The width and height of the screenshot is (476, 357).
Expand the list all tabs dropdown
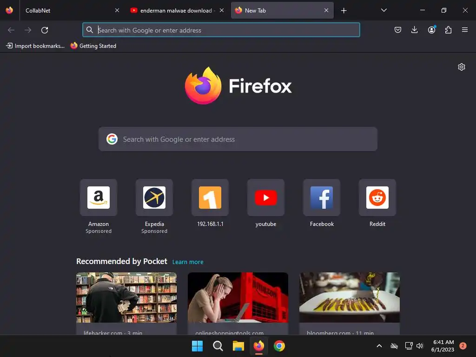tap(383, 10)
